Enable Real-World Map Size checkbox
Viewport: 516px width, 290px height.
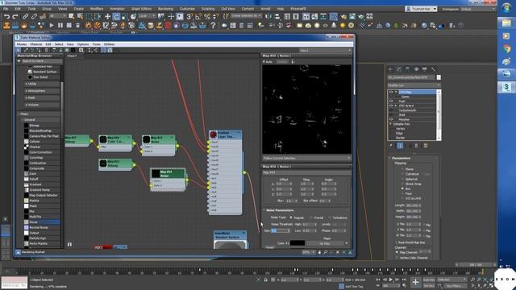pyautogui.click(x=396, y=242)
